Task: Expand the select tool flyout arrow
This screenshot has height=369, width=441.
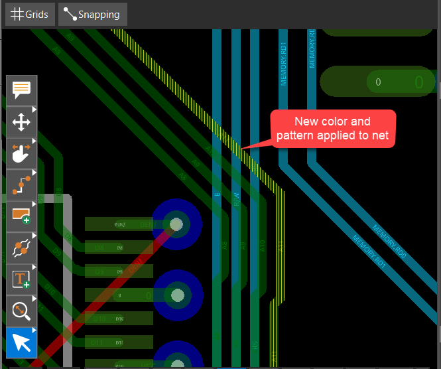Action: click(x=34, y=330)
